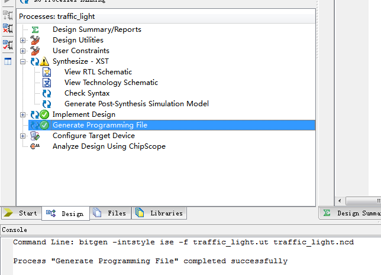Click the top sidebar rerun hierarchy icon
381x275 pixels.
[x=8, y=15]
